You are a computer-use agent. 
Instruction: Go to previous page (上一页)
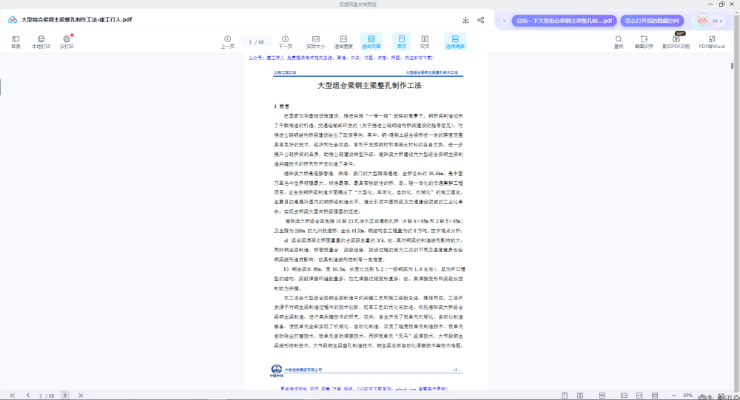pos(227,42)
